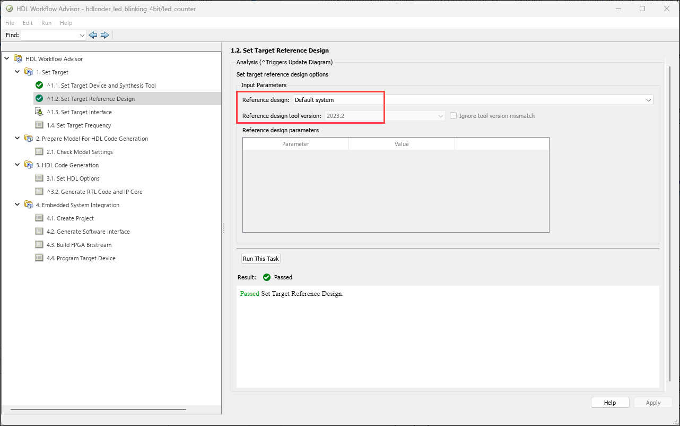Select 1.4. Set Target Frequency task
The image size is (680, 426).
pos(79,125)
